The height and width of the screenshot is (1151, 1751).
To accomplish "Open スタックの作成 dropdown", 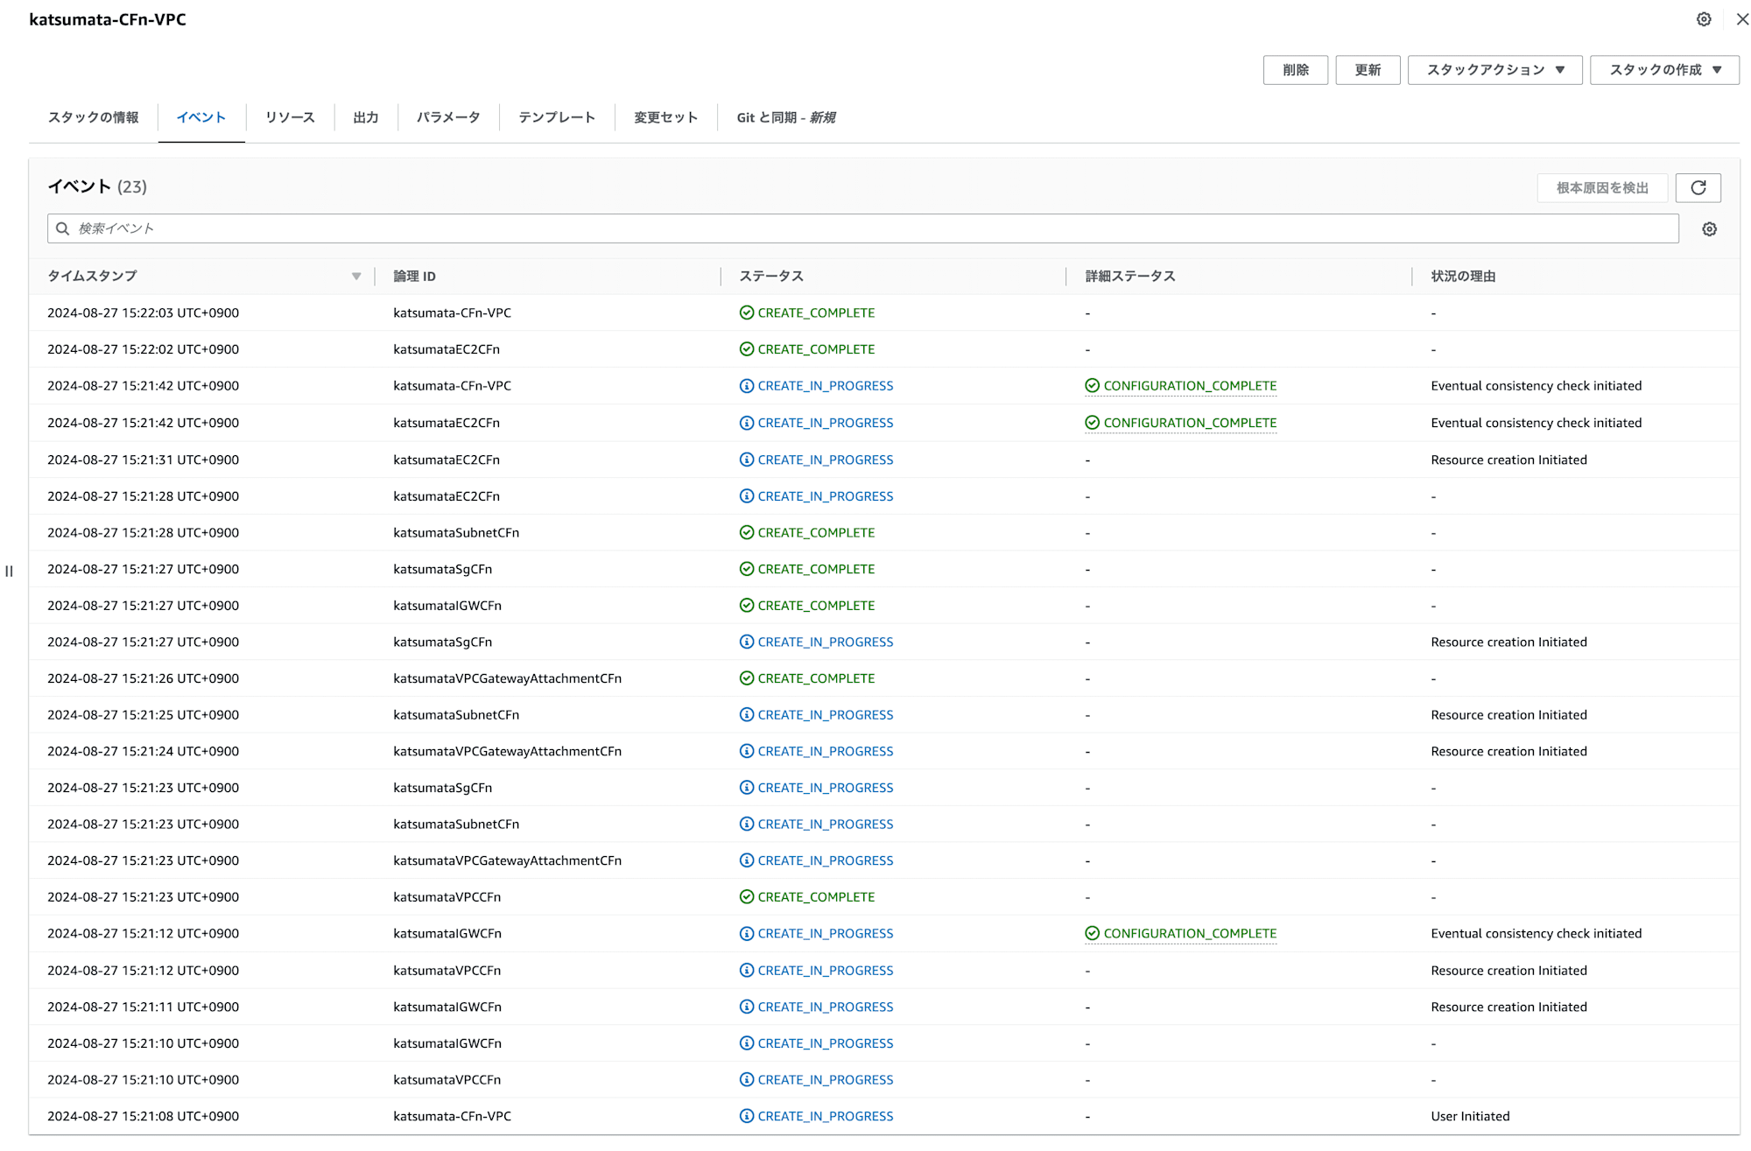I will pos(1664,70).
